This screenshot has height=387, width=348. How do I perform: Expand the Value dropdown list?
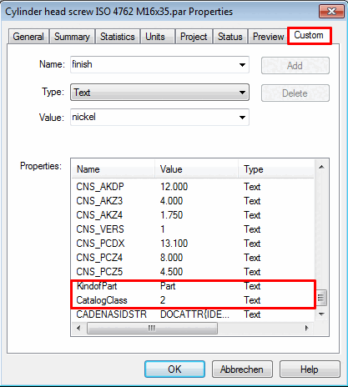(242, 118)
